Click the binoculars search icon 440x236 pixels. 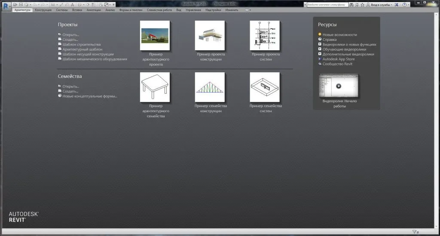point(351,5)
